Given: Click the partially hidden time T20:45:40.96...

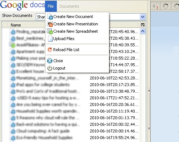Looking at the screenshot, I should pos(124,32).
